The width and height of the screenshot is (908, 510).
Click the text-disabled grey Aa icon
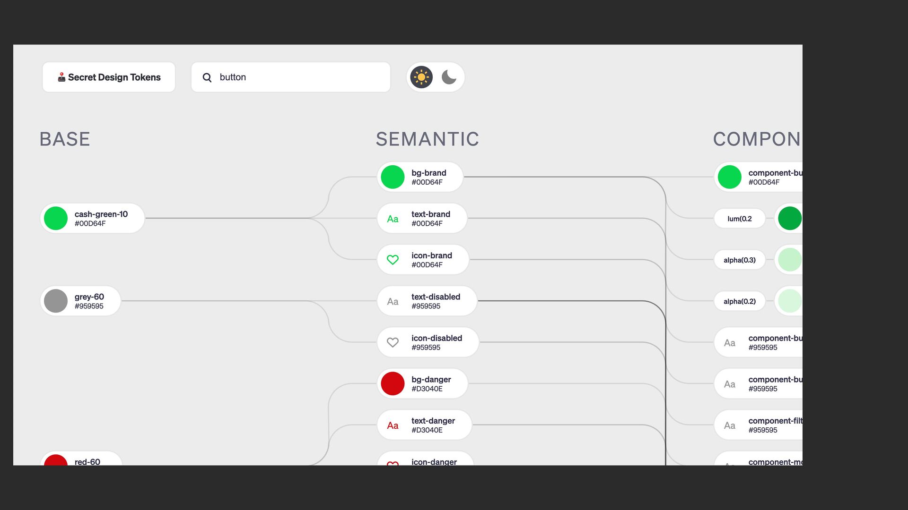tap(393, 301)
